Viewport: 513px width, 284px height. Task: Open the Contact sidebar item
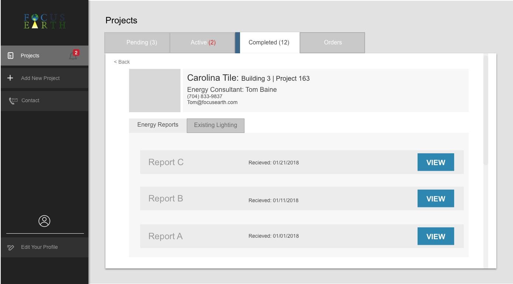pyautogui.click(x=44, y=101)
